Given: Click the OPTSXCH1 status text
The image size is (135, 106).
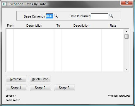Looking at the screenshot, I should 11,96.
